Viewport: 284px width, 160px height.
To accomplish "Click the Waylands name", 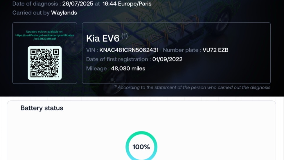I will point(64,13).
